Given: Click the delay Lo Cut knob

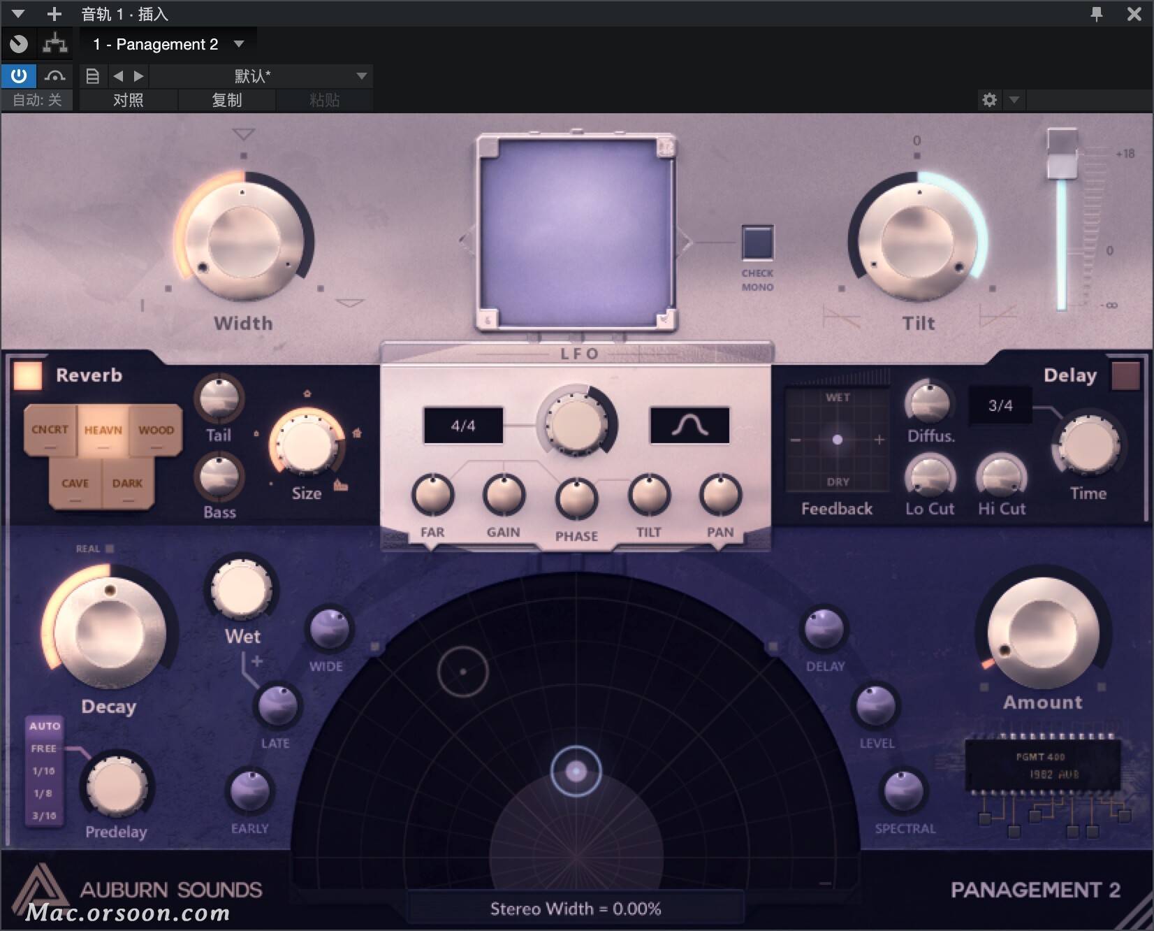Looking at the screenshot, I should [x=930, y=477].
